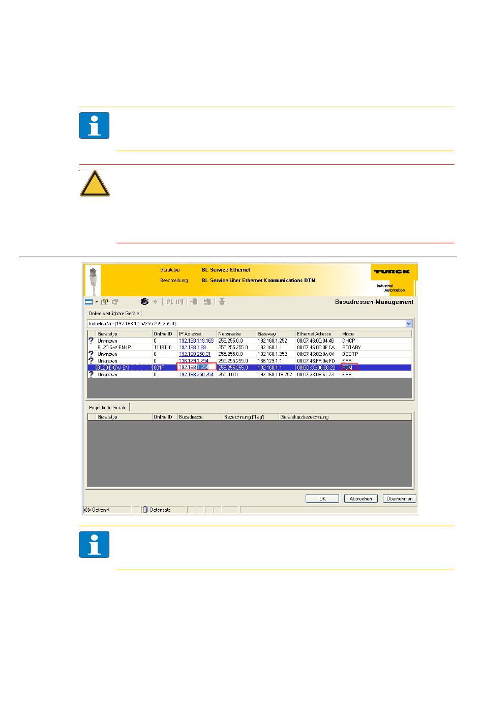Open IP link 192.168.119.169
The width and height of the screenshot is (483, 702).
(x=196, y=341)
